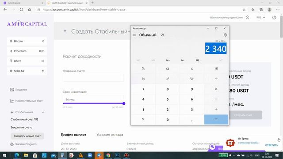Click the x squared key
Screen dimensions: 283x159
tap(168, 79)
